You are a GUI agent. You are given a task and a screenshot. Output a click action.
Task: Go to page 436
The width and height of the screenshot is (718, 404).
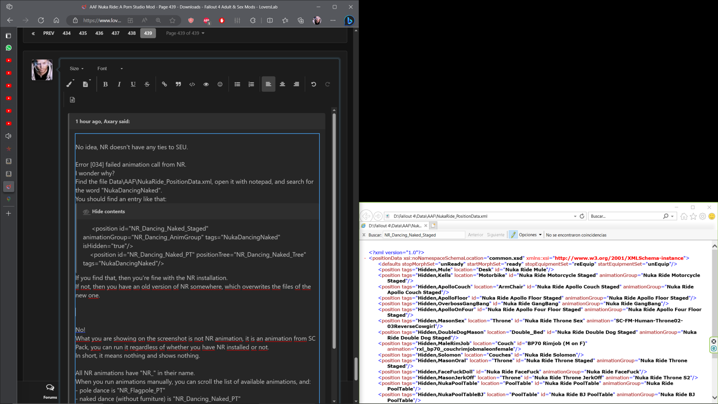point(99,33)
